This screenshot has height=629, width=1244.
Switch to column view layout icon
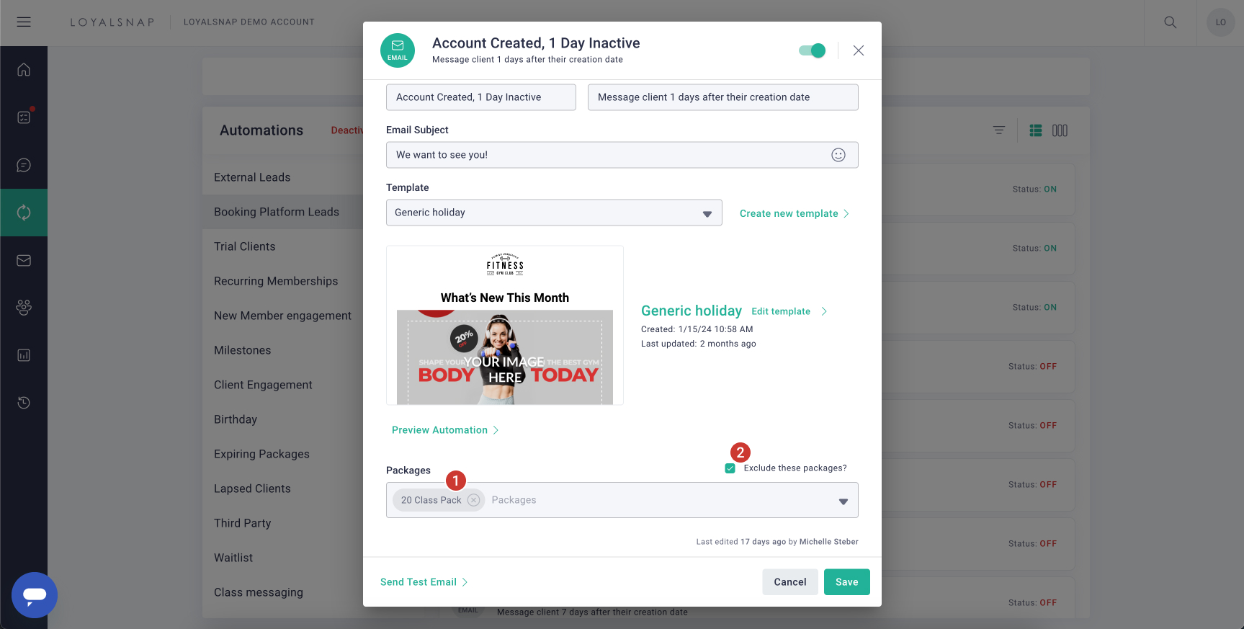pyautogui.click(x=1060, y=130)
